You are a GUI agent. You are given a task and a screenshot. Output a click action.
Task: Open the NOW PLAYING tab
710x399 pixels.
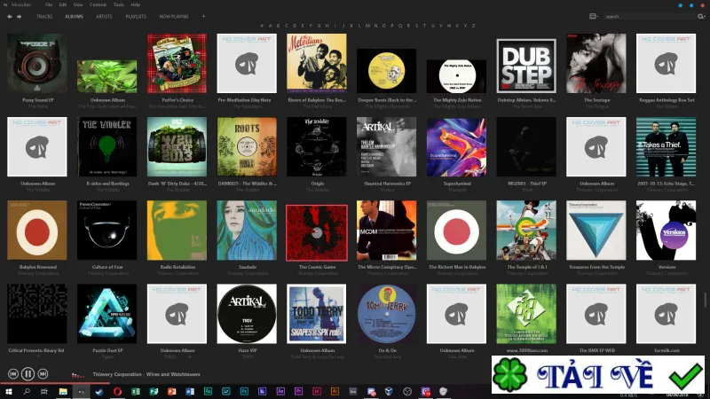pyautogui.click(x=174, y=16)
